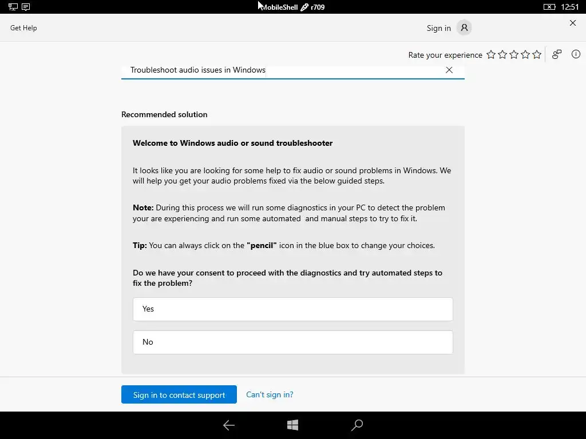586x439 pixels.
Task: Open the feedback hub icon beside the stars
Action: tap(557, 54)
